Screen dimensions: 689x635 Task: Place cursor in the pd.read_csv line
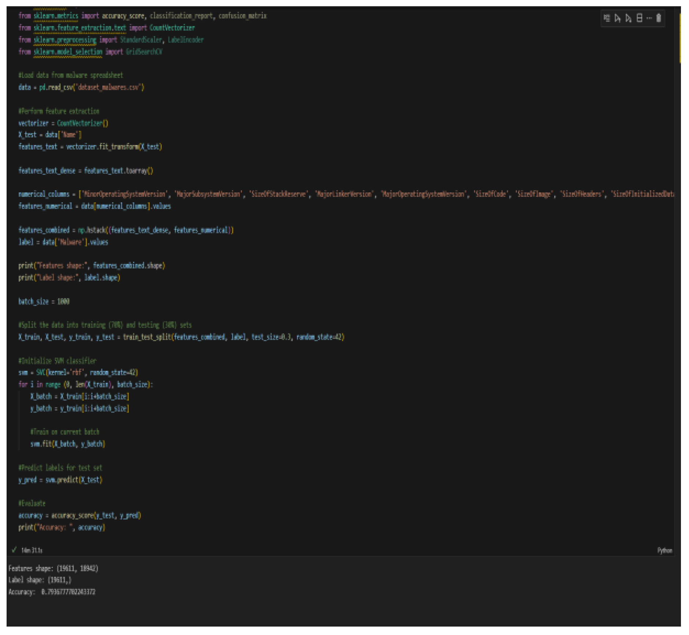coord(81,87)
